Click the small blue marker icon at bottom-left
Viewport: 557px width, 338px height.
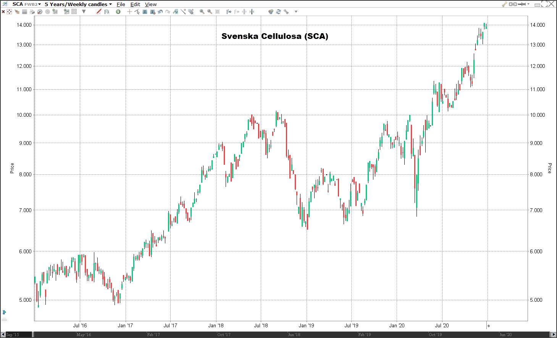4,312
